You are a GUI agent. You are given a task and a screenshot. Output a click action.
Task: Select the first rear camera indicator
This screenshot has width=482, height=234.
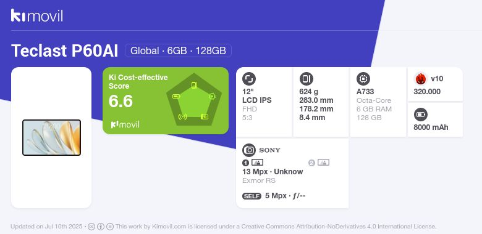pos(253,163)
